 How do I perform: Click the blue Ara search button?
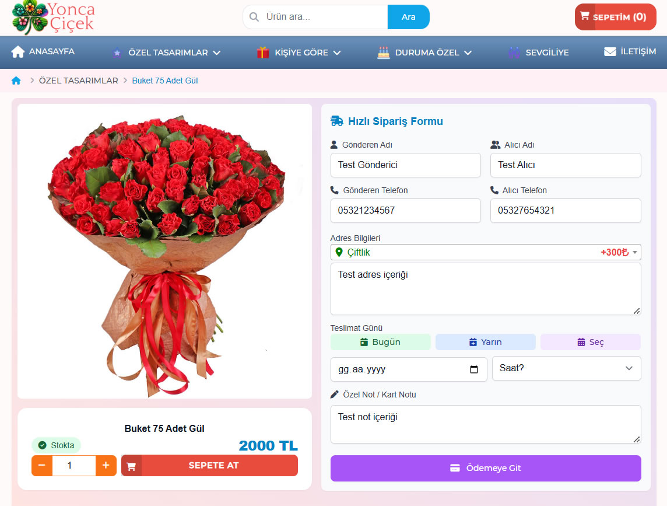tap(408, 17)
